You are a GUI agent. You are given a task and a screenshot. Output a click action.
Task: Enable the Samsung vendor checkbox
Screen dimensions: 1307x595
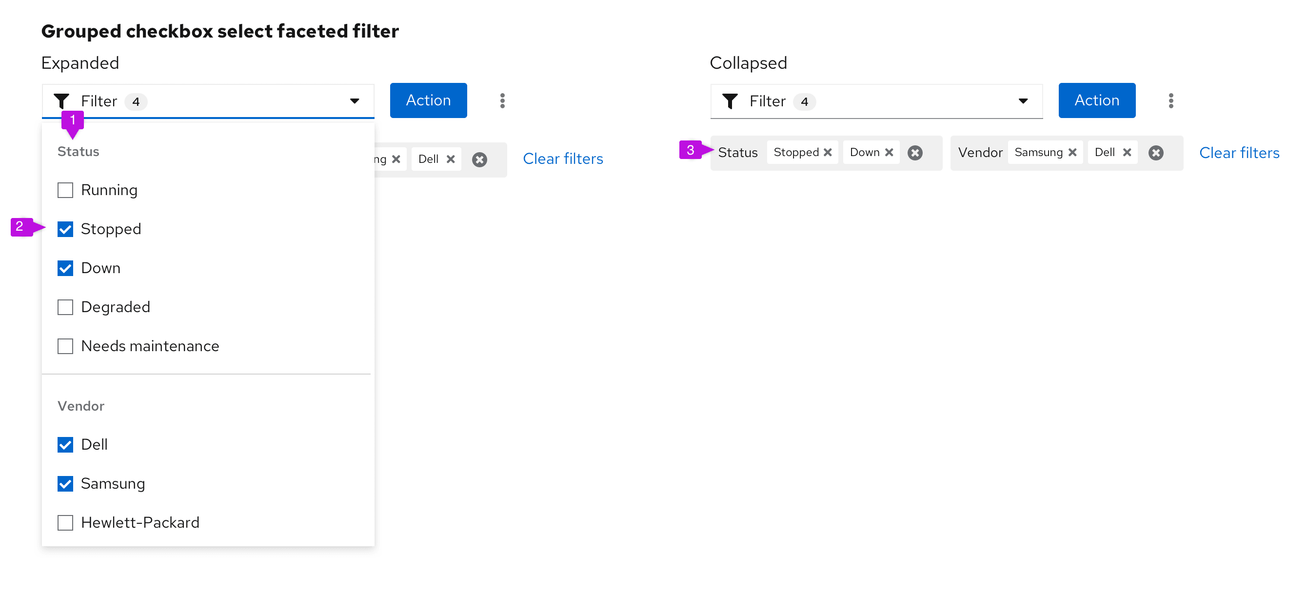(66, 483)
